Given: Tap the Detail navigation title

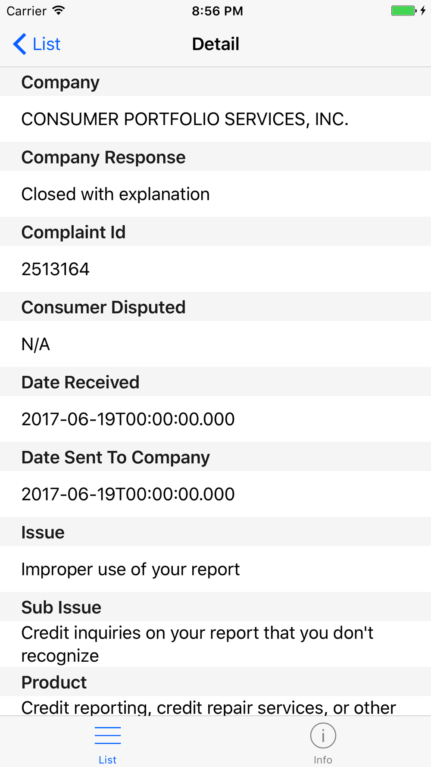Looking at the screenshot, I should pyautogui.click(x=215, y=44).
